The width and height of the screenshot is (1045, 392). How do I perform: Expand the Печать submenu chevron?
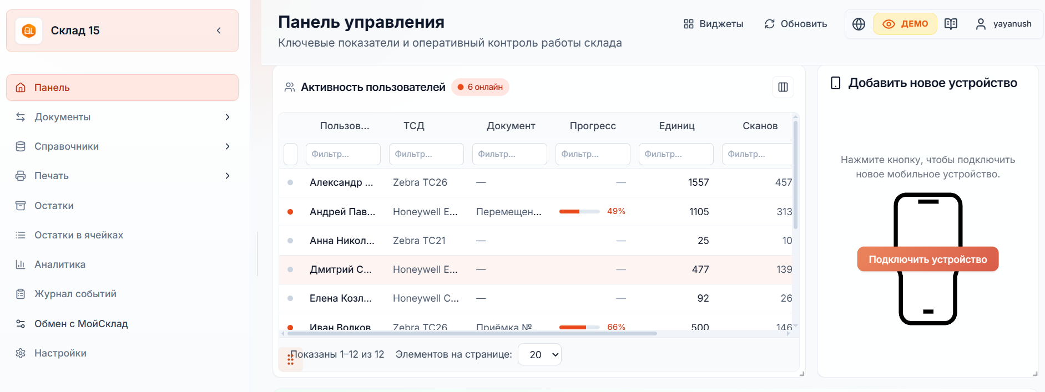(228, 176)
